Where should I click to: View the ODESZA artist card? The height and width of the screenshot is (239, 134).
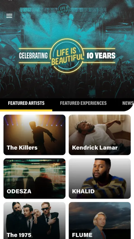[x=34, y=178]
